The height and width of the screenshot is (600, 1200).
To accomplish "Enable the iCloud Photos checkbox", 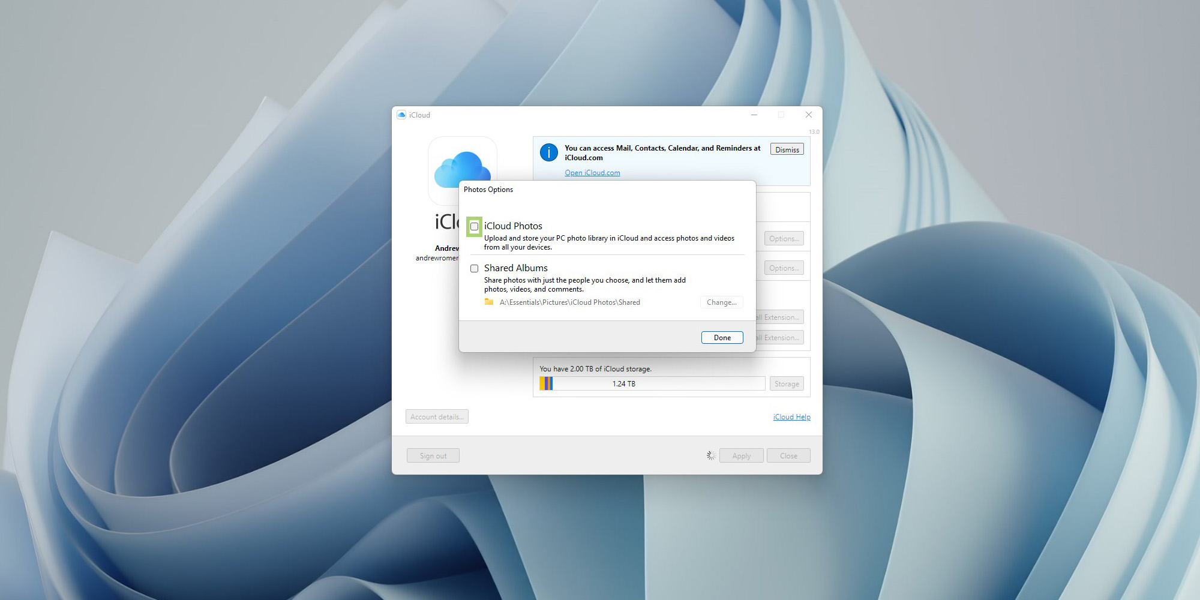I will 474,227.
